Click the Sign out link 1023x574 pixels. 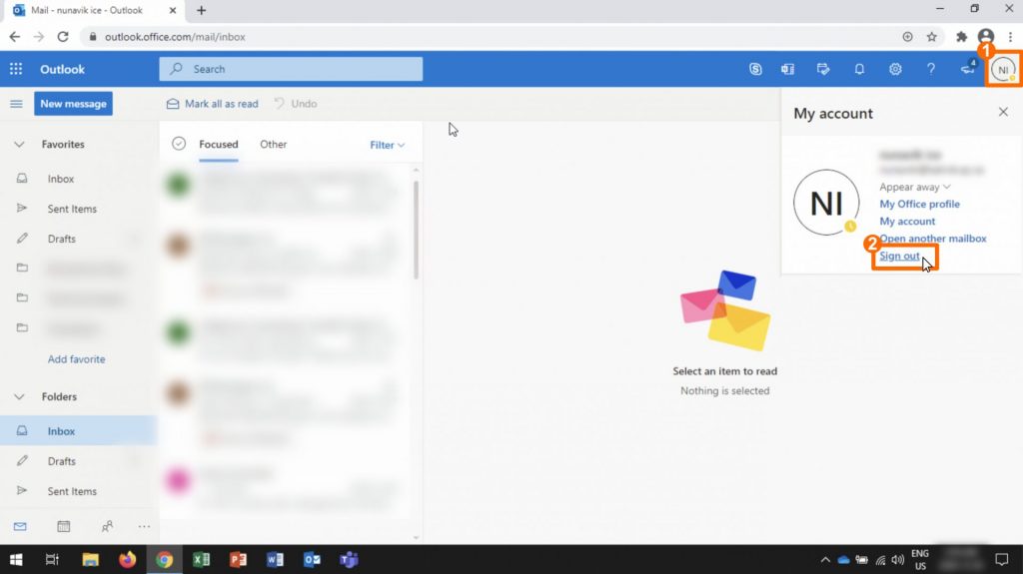[899, 256]
